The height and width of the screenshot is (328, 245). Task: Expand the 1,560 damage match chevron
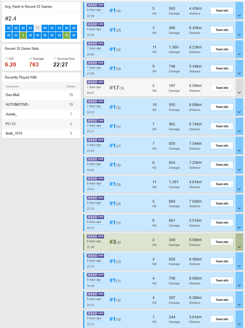[239, 54]
